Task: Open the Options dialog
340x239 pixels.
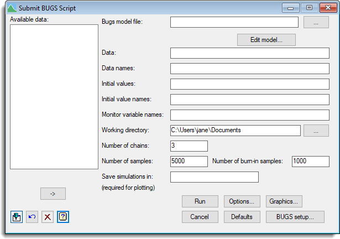Action: coord(242,201)
